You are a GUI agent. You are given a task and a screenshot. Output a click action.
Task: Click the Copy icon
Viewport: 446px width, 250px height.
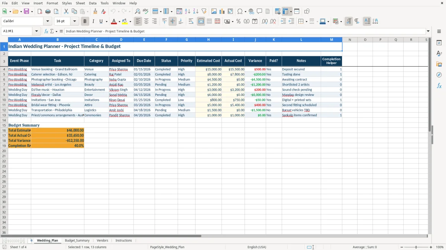click(x=74, y=11)
